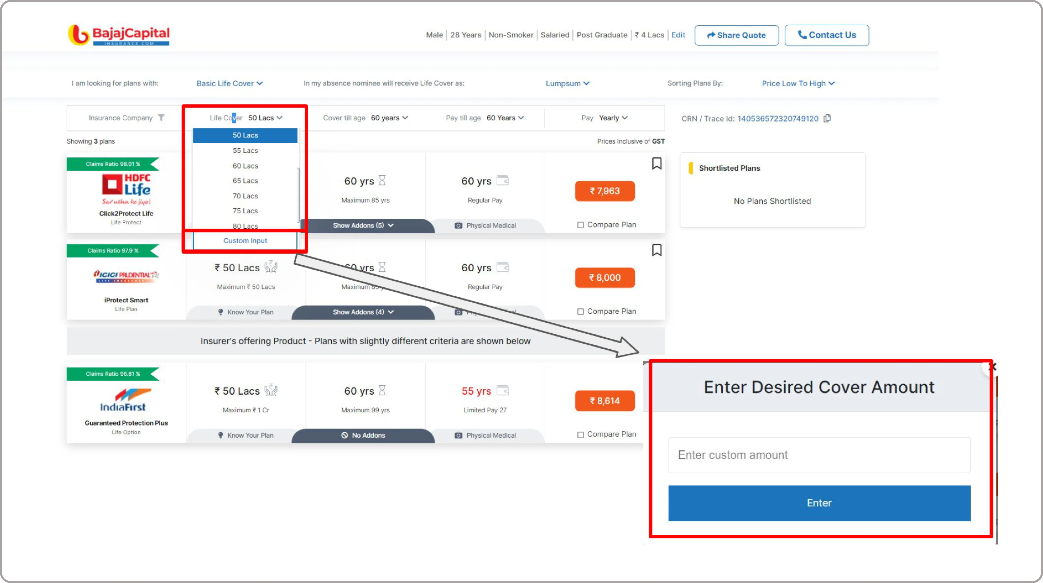Click ICICI Prudential logo
1043x583 pixels.
click(126, 276)
